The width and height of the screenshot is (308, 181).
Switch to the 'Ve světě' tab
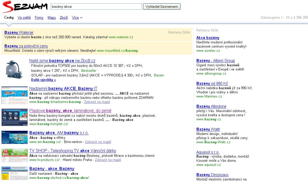(24, 17)
